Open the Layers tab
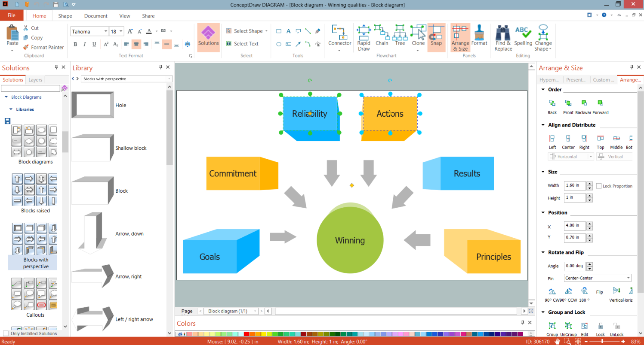 (x=35, y=80)
